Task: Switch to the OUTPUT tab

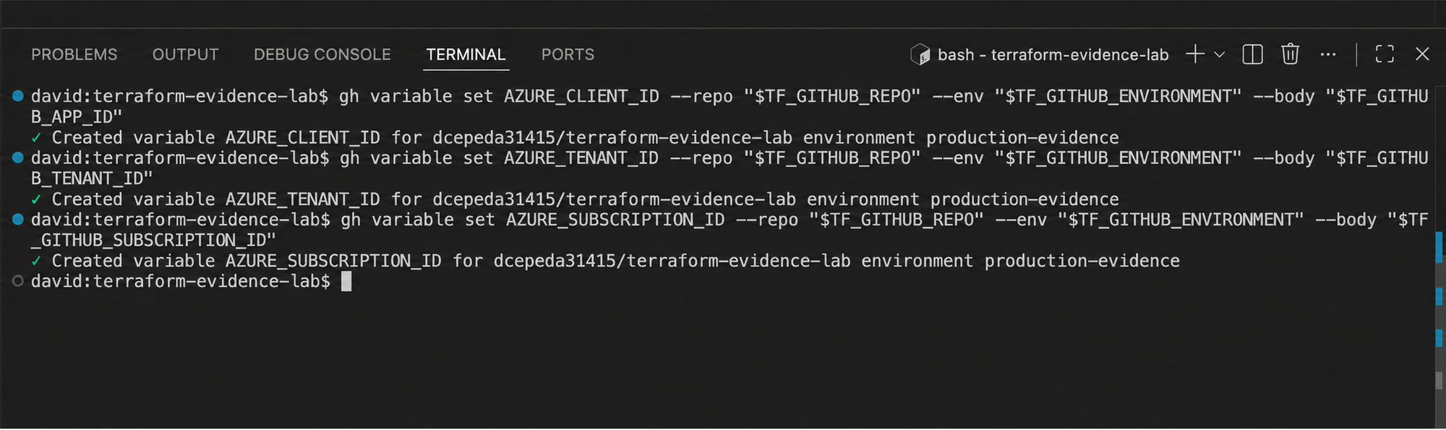Action: [x=185, y=55]
